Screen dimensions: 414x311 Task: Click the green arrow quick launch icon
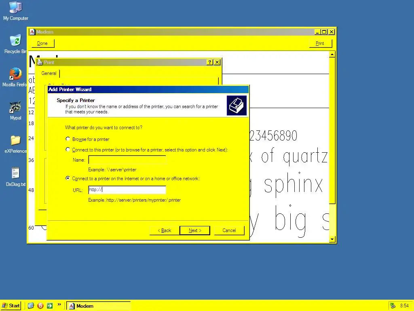click(50, 306)
